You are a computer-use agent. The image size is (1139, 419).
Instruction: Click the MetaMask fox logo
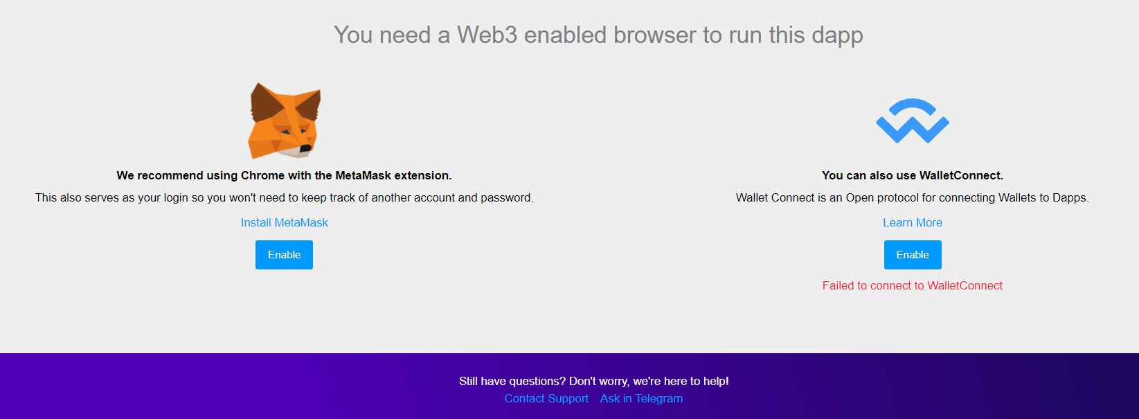tap(285, 121)
